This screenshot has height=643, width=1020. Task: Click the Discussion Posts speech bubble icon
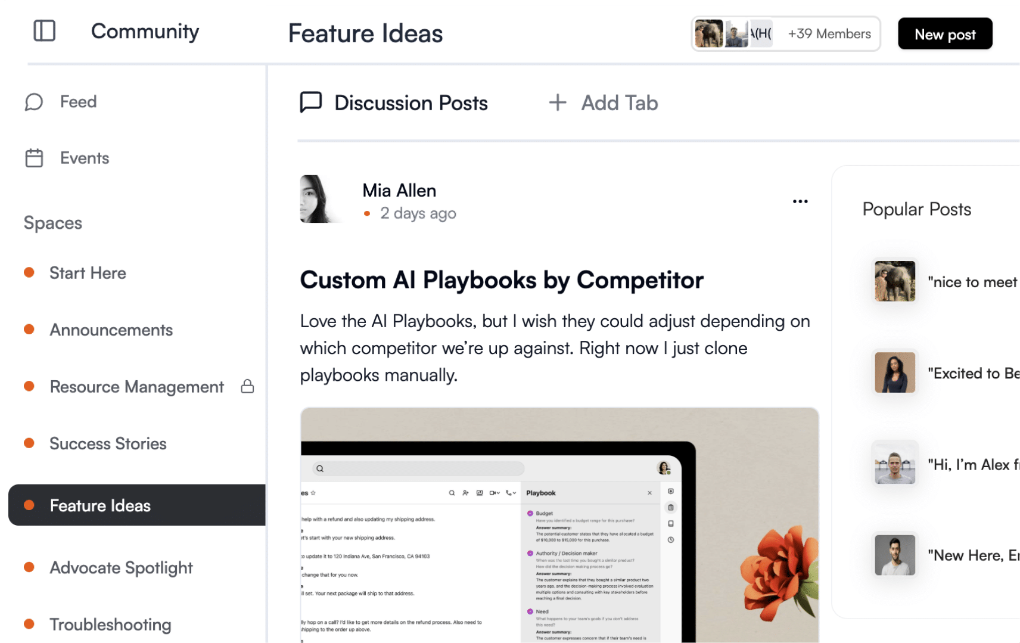[x=311, y=102]
